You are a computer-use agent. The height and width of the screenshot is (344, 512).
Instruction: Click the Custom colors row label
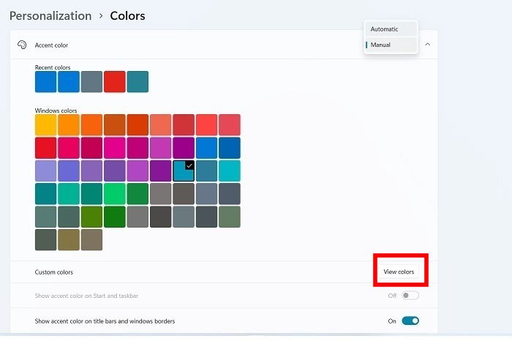(54, 272)
